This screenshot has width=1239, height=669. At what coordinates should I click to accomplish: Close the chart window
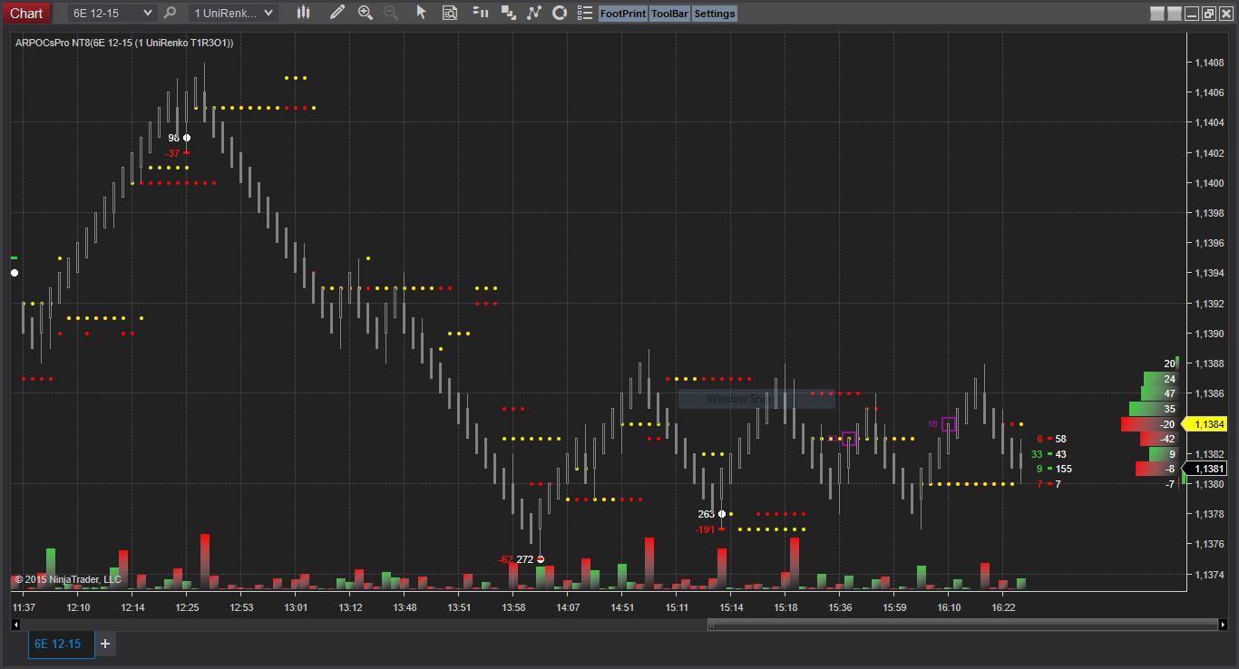tap(1225, 14)
